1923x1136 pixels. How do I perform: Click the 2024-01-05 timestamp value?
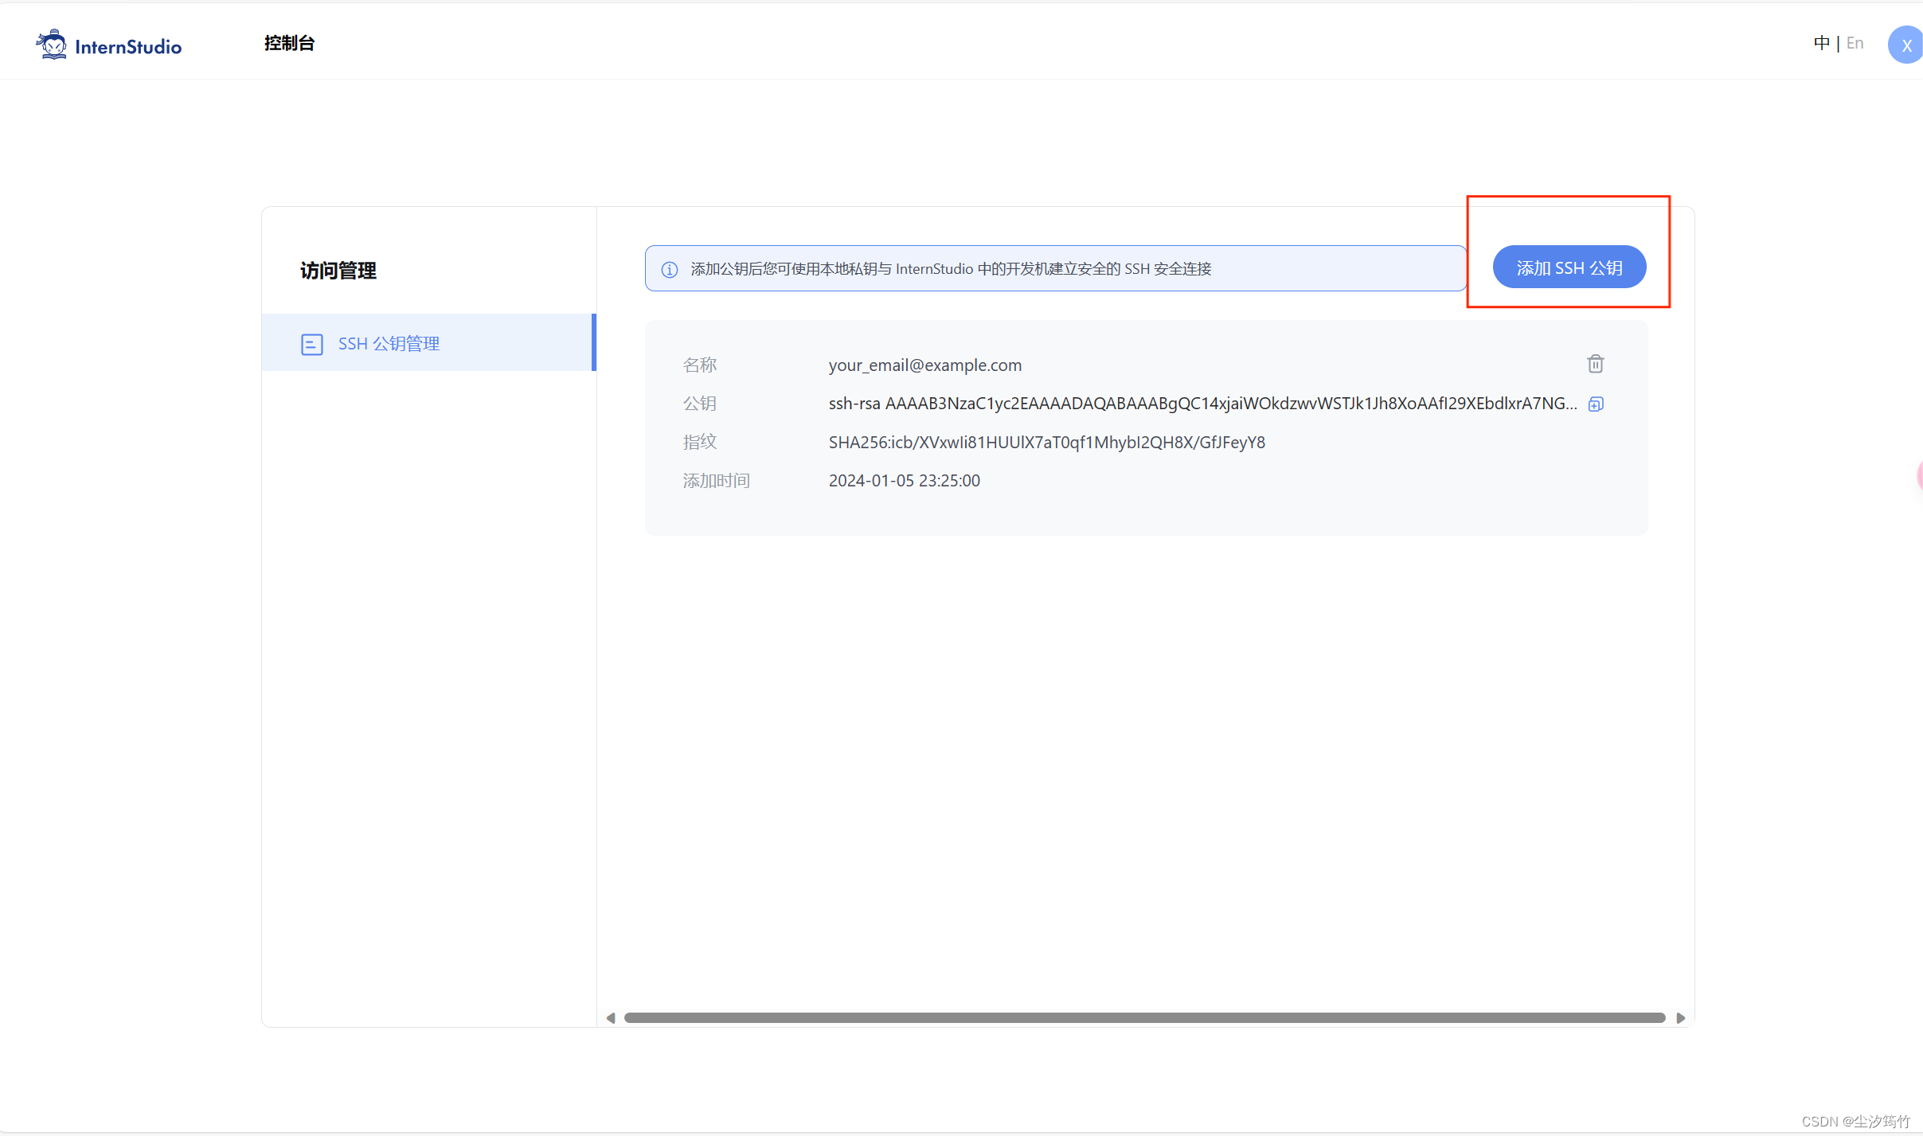coord(904,481)
